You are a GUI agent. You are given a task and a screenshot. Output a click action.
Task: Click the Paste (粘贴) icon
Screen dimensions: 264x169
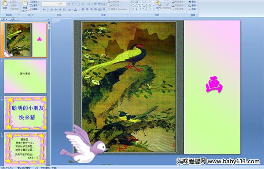(x=5, y=5)
